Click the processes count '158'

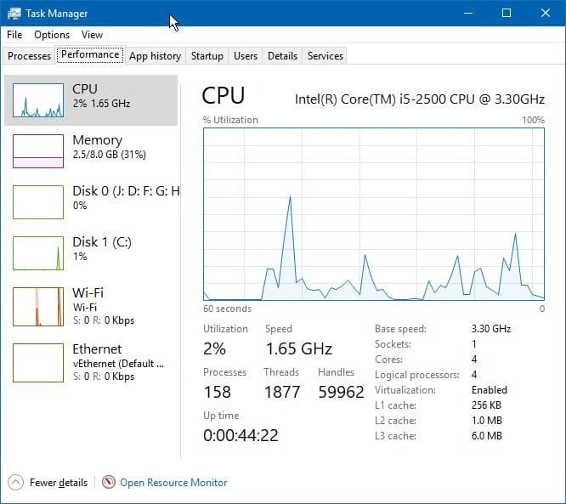tap(217, 392)
